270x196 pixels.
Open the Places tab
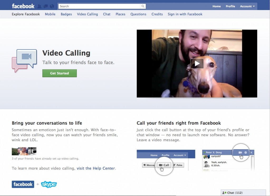pyautogui.click(x=120, y=14)
